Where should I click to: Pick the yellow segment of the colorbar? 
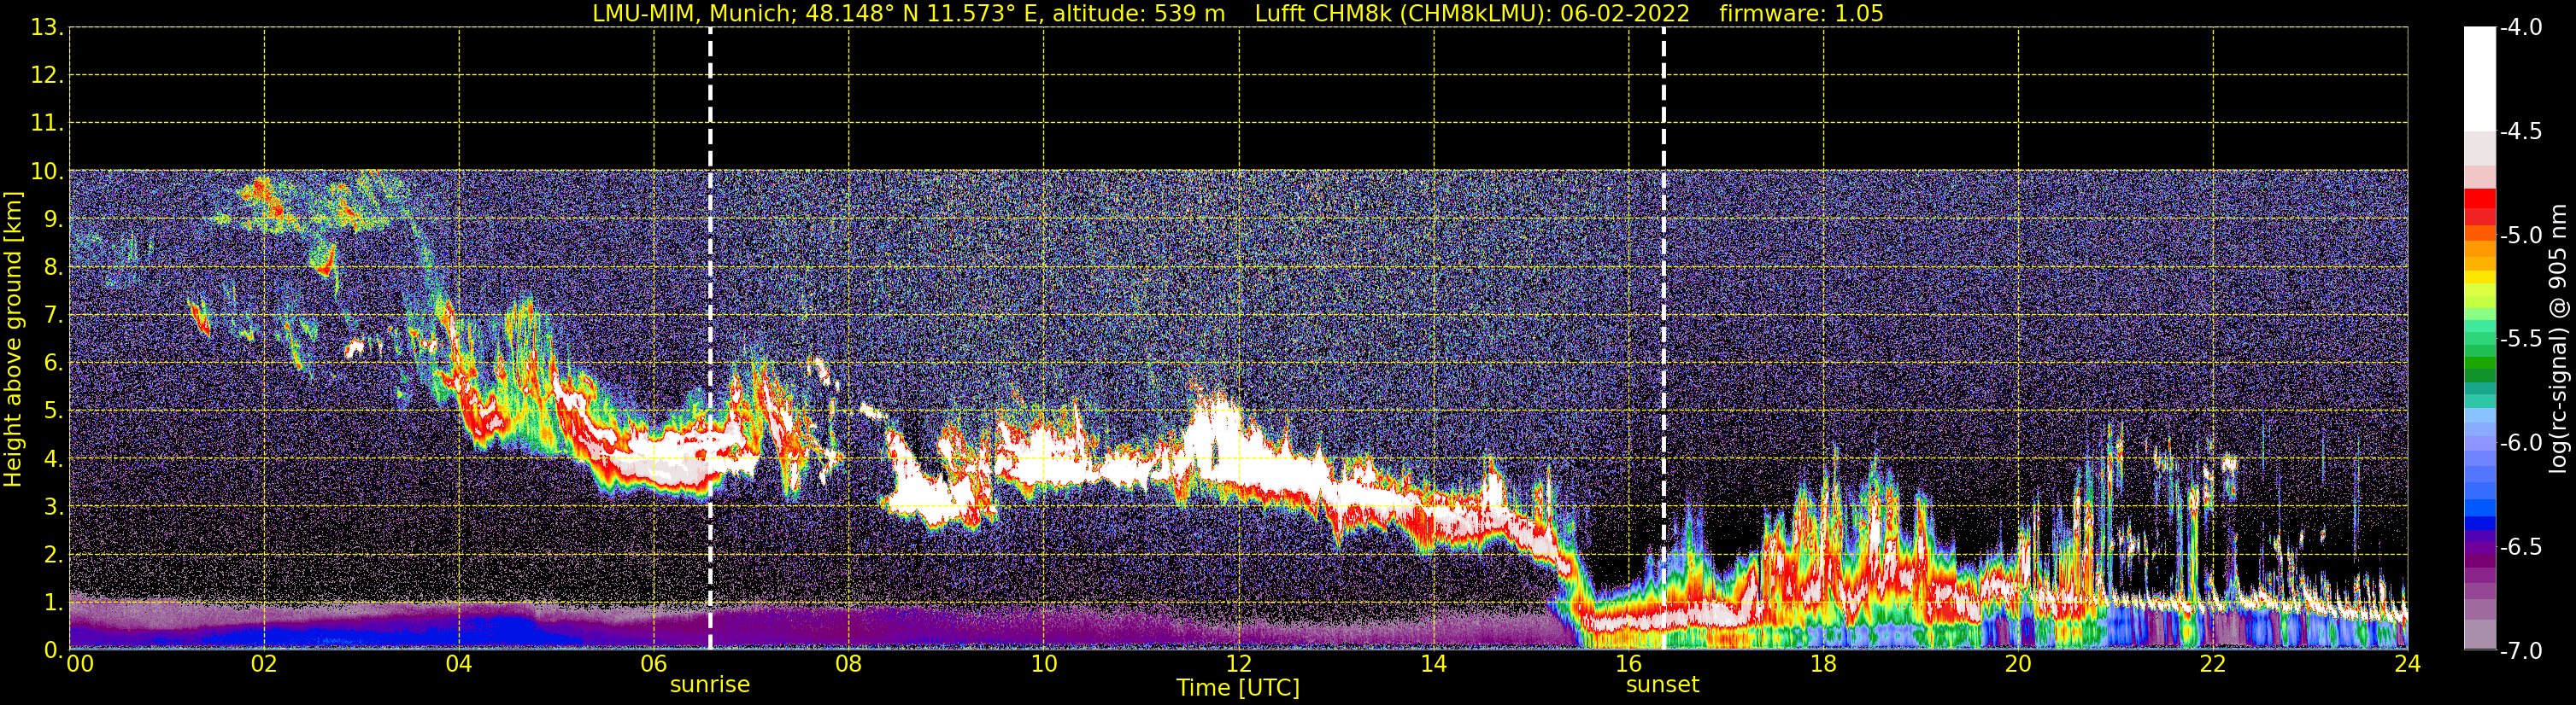coord(2480,277)
